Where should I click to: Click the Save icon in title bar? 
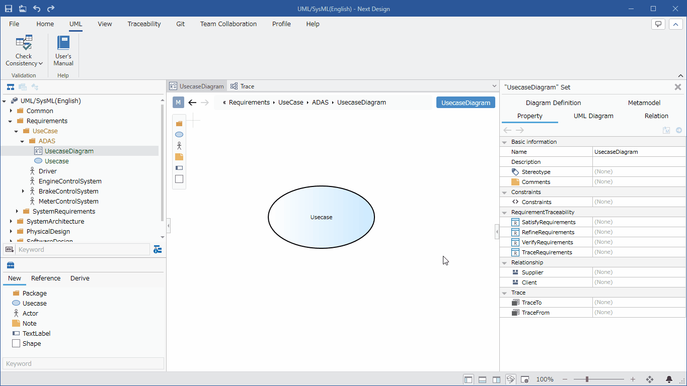pos(9,9)
